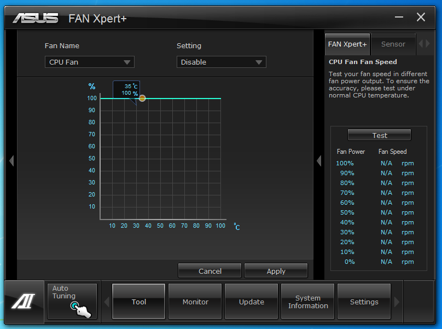The width and height of the screenshot is (442, 329).
Task: Click the 35°C 100% tooltip on graph
Action: [126, 89]
